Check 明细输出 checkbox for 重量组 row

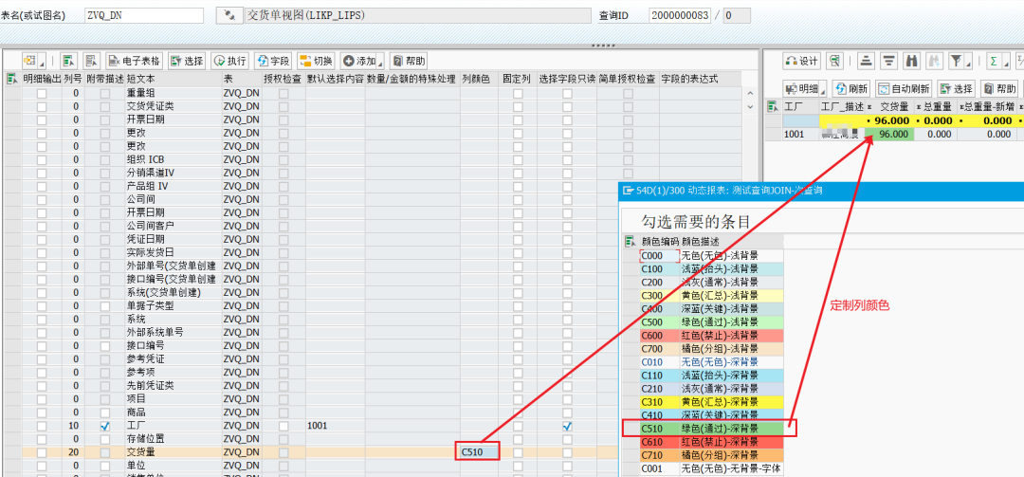42,94
